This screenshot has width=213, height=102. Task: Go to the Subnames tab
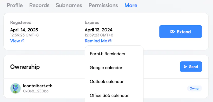[69, 5]
